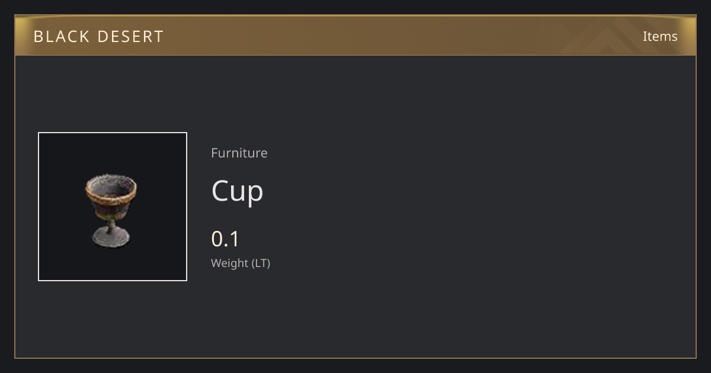Screen dimensions: 711x373
Task: Click the round base of the cup icon
Action: pyautogui.click(x=111, y=239)
